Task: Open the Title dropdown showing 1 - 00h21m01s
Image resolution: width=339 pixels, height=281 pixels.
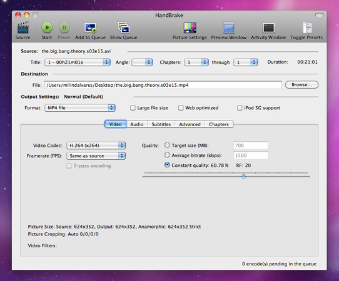Action: click(x=78, y=62)
